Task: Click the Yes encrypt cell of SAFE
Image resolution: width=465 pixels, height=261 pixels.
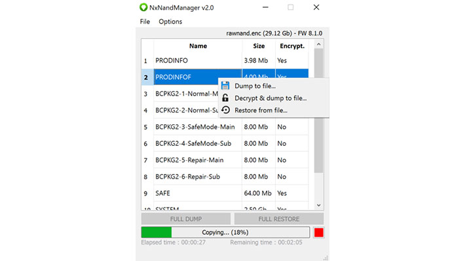Action: (x=292, y=193)
